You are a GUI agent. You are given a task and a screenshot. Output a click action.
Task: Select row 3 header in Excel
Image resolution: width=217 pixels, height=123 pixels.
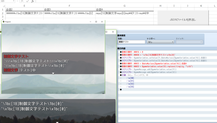tap(2, 17)
